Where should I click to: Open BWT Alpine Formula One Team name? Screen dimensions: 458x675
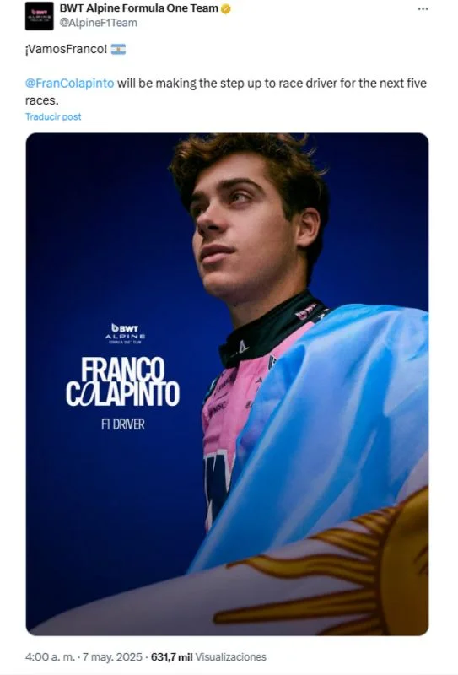[x=138, y=8]
